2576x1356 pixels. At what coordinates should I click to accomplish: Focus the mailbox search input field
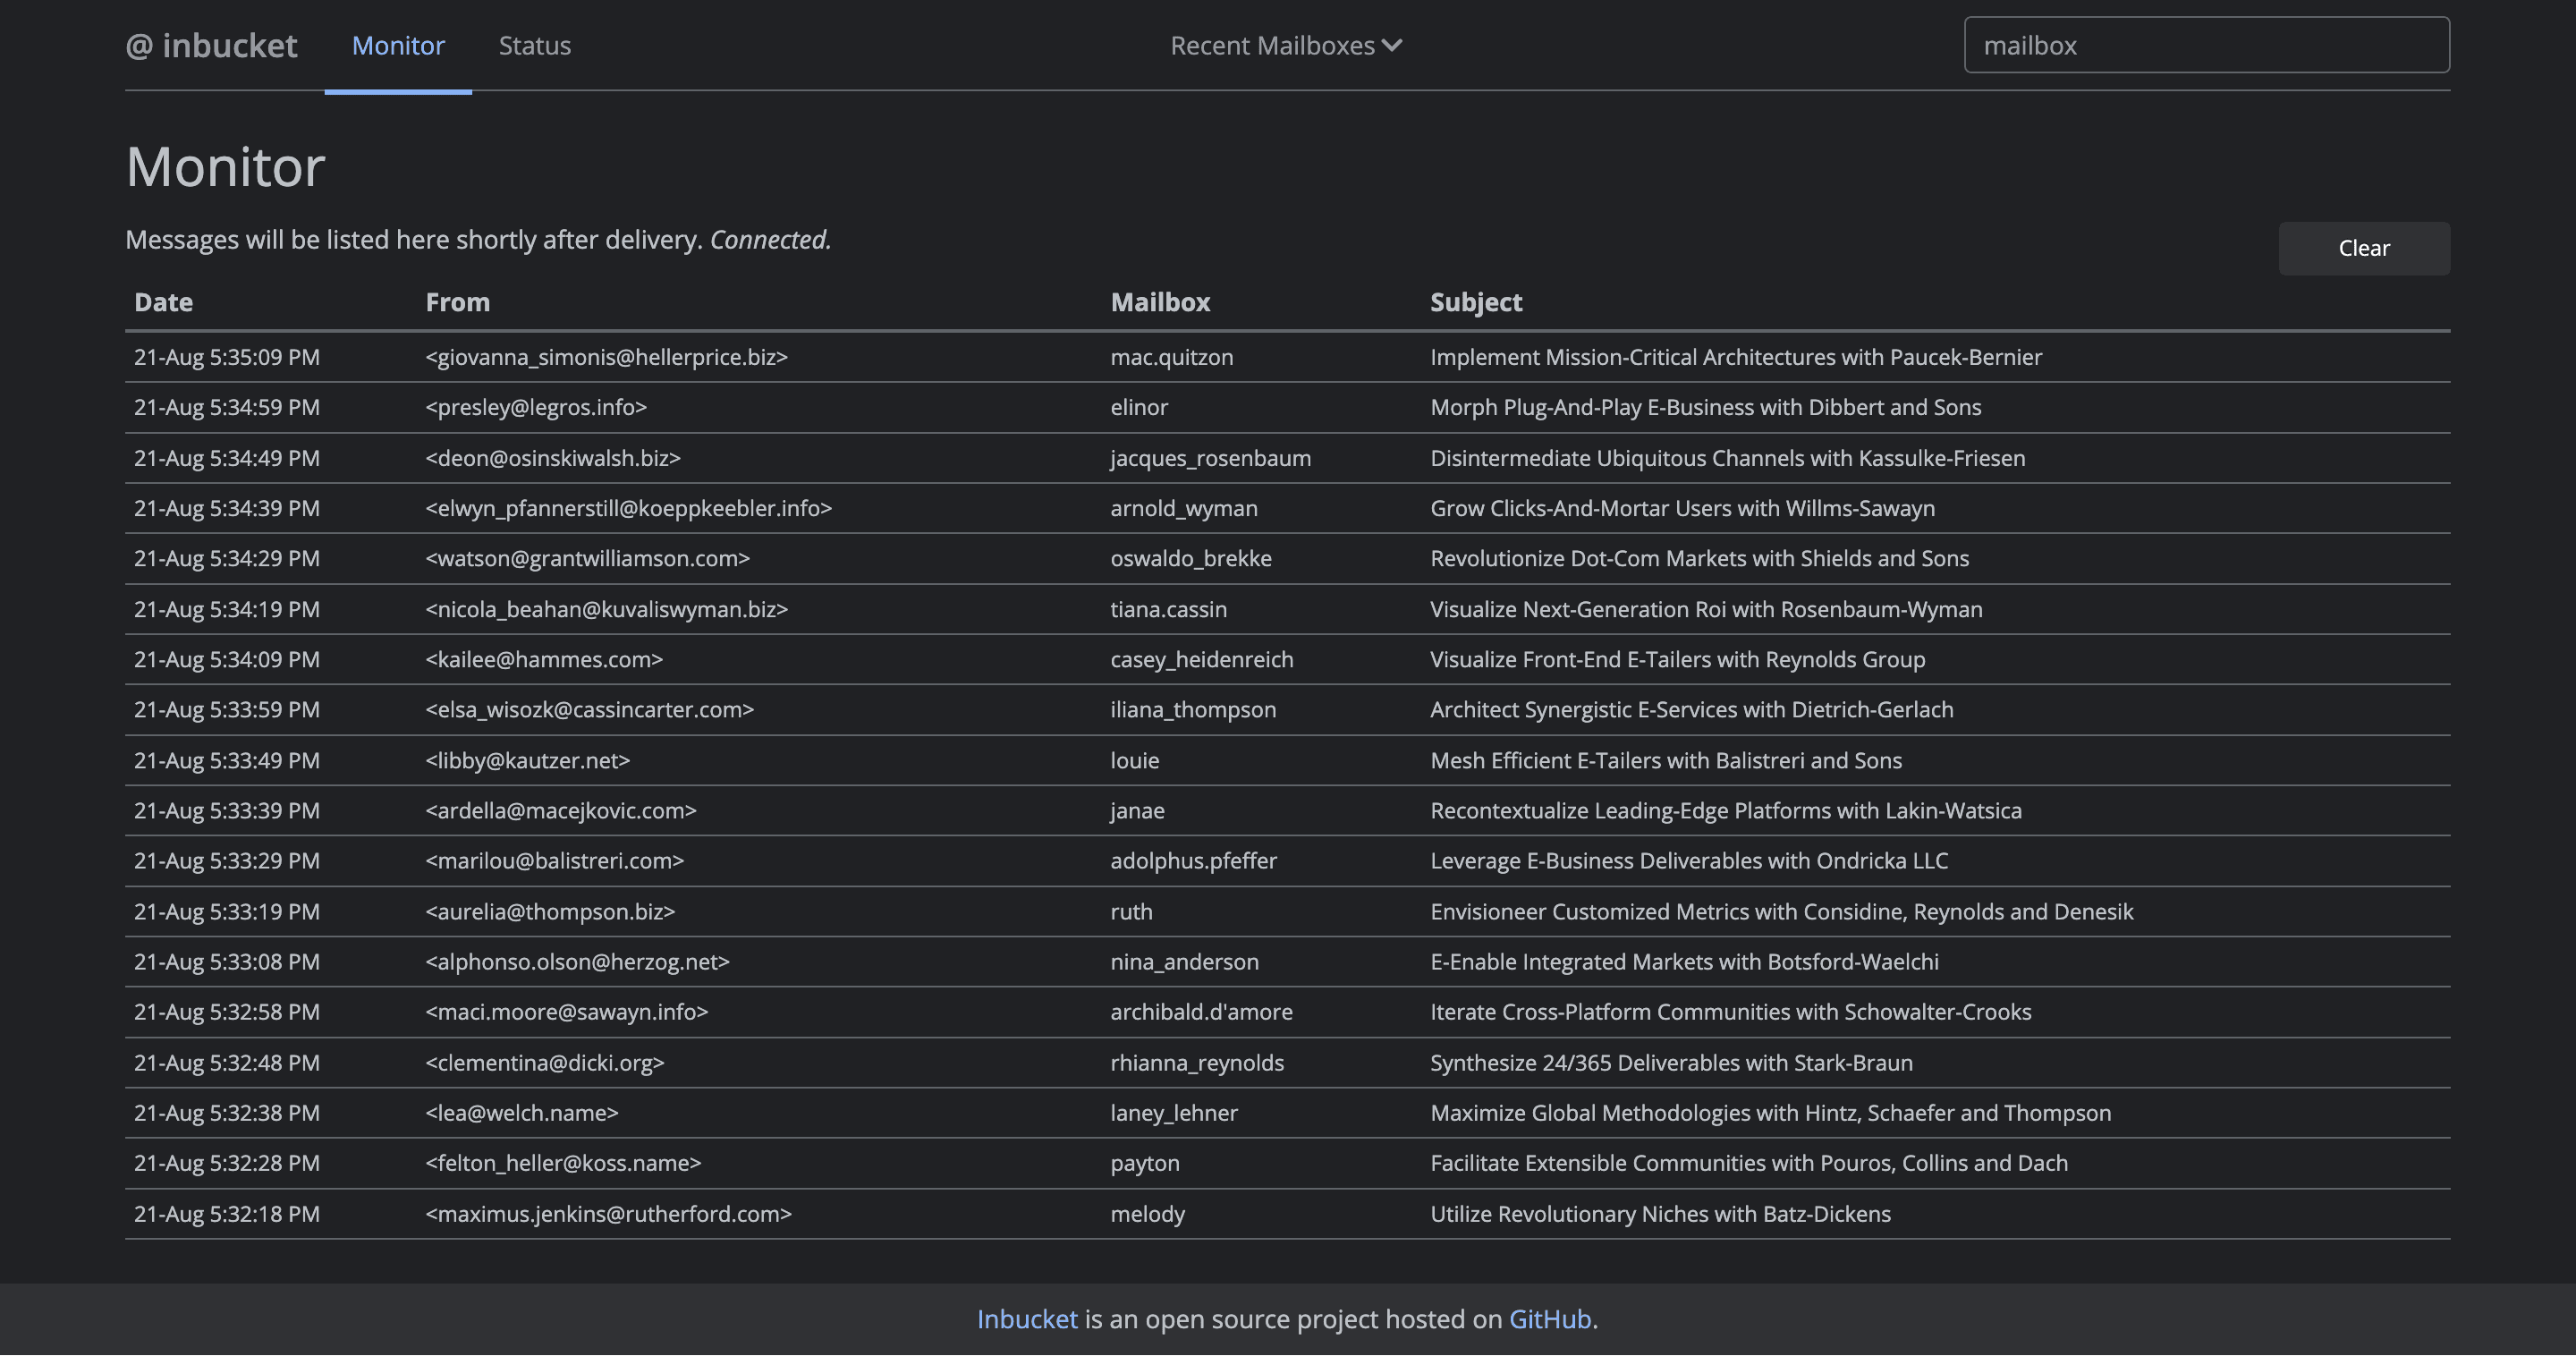[2206, 45]
